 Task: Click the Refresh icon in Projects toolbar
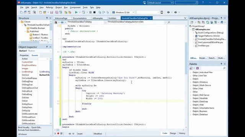(207, 22)
